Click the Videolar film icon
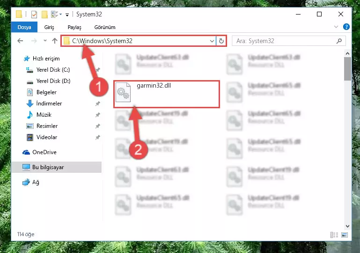Image resolution: width=360 pixels, height=253 pixels. pyautogui.click(x=30, y=137)
